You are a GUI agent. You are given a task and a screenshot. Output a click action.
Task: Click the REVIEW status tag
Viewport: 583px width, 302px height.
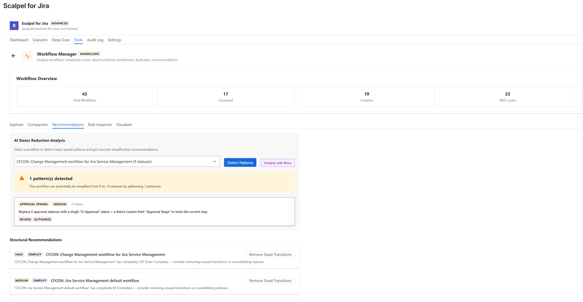coord(25,220)
